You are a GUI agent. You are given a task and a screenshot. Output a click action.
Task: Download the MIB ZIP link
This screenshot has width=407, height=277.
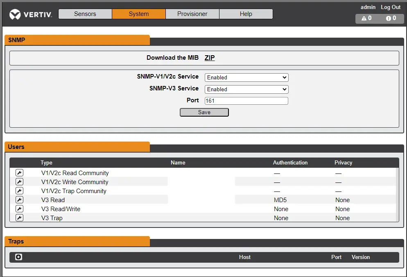210,58
